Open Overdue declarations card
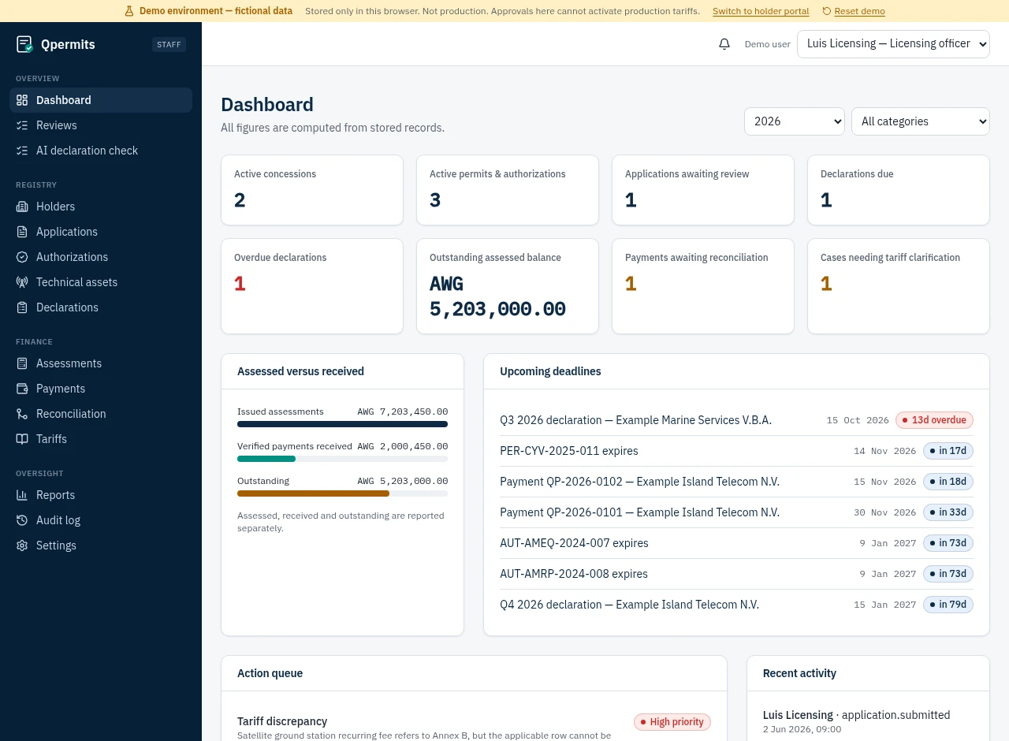The height and width of the screenshot is (741, 1009). pos(312,286)
